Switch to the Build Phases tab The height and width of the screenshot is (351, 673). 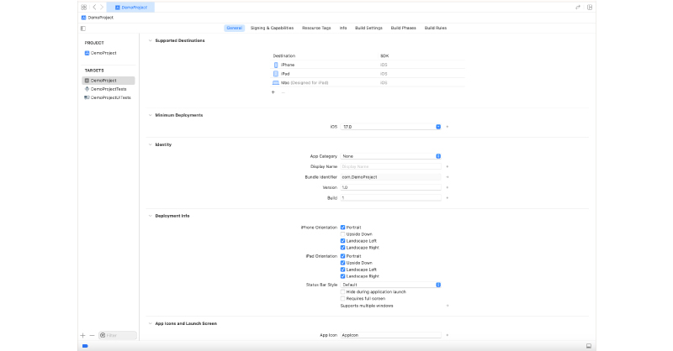tap(404, 28)
